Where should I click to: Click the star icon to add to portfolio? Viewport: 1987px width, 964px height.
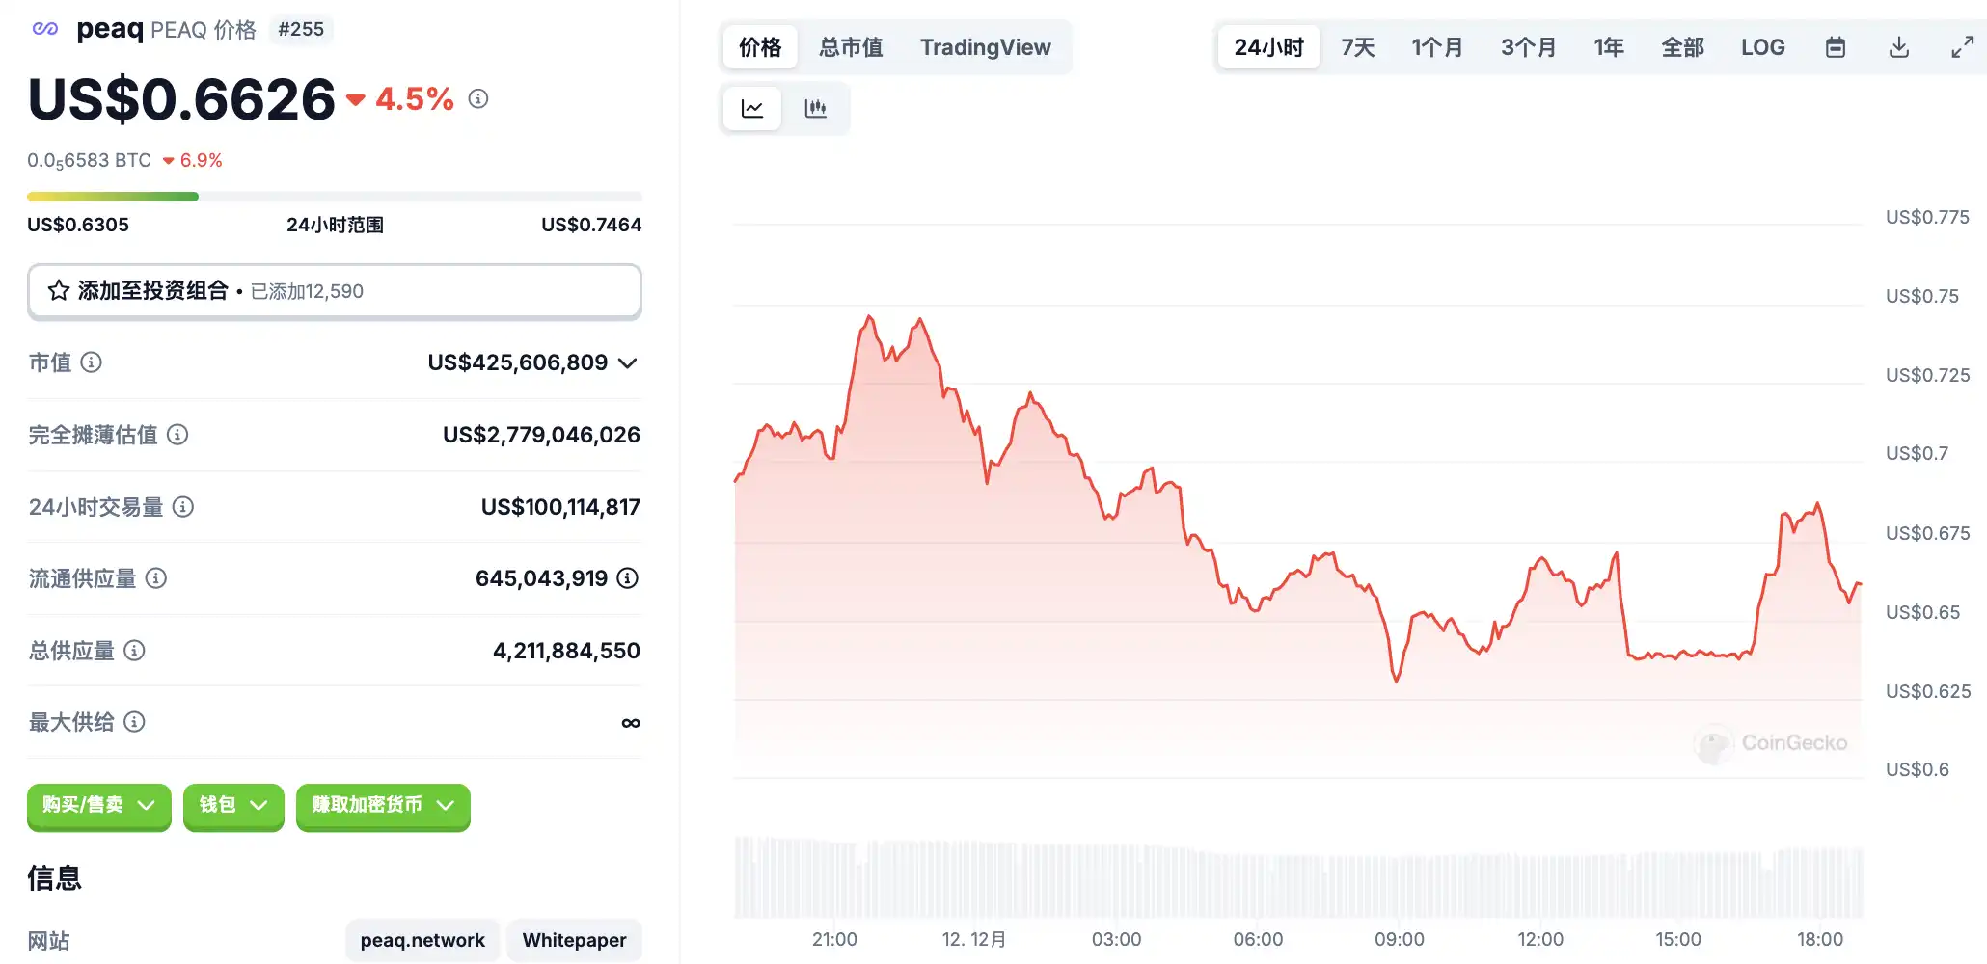[59, 290]
